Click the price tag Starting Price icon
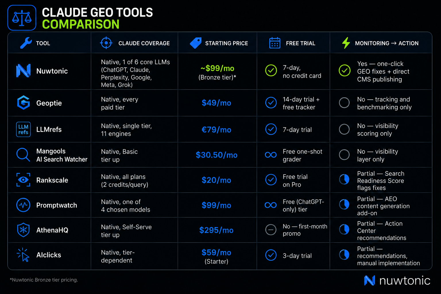 pyautogui.click(x=196, y=43)
